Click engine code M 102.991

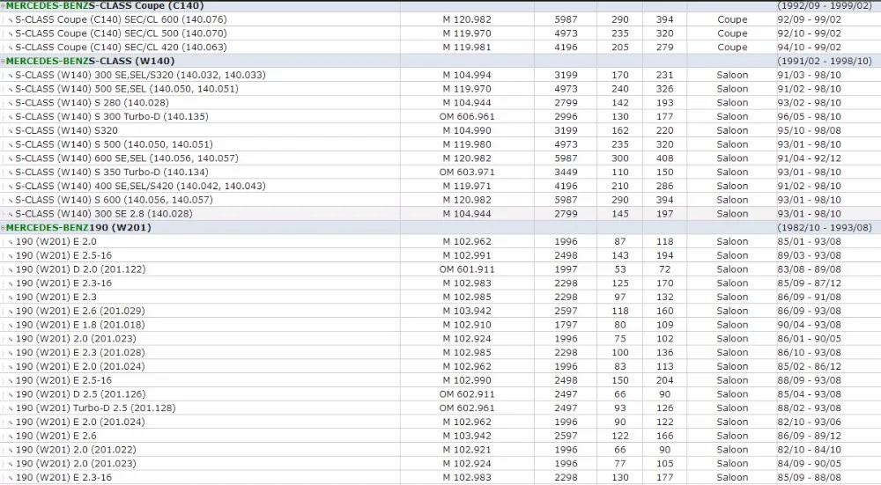pyautogui.click(x=467, y=255)
